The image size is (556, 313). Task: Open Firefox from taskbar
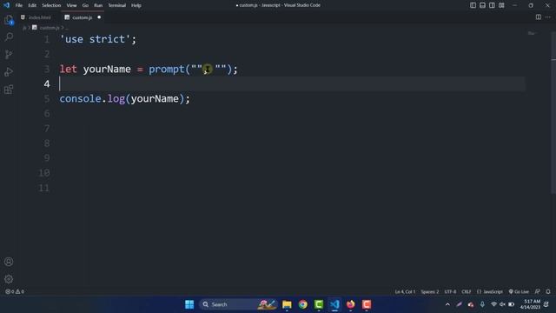tap(351, 304)
